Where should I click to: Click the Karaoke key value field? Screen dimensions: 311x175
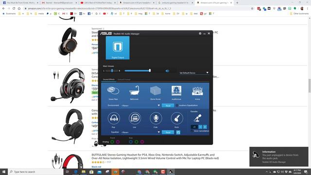(x=194, y=127)
